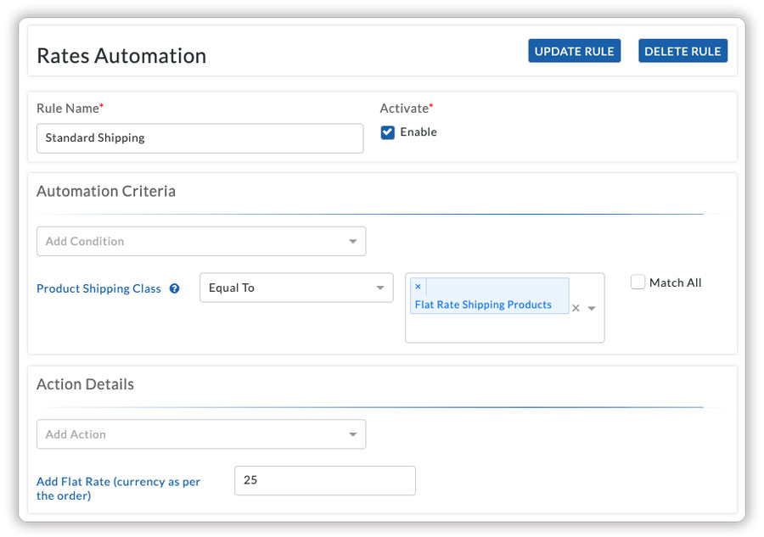The image size is (764, 537).
Task: Click the Rates Automation title
Action: pos(121,55)
